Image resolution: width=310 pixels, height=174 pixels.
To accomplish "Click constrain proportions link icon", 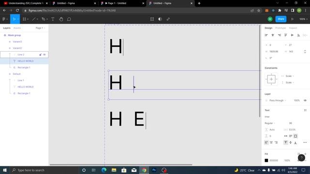I will (305, 52).
